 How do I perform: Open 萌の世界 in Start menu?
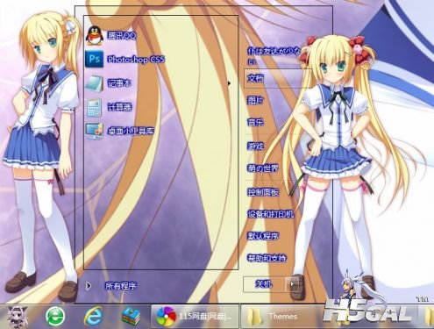click(262, 168)
